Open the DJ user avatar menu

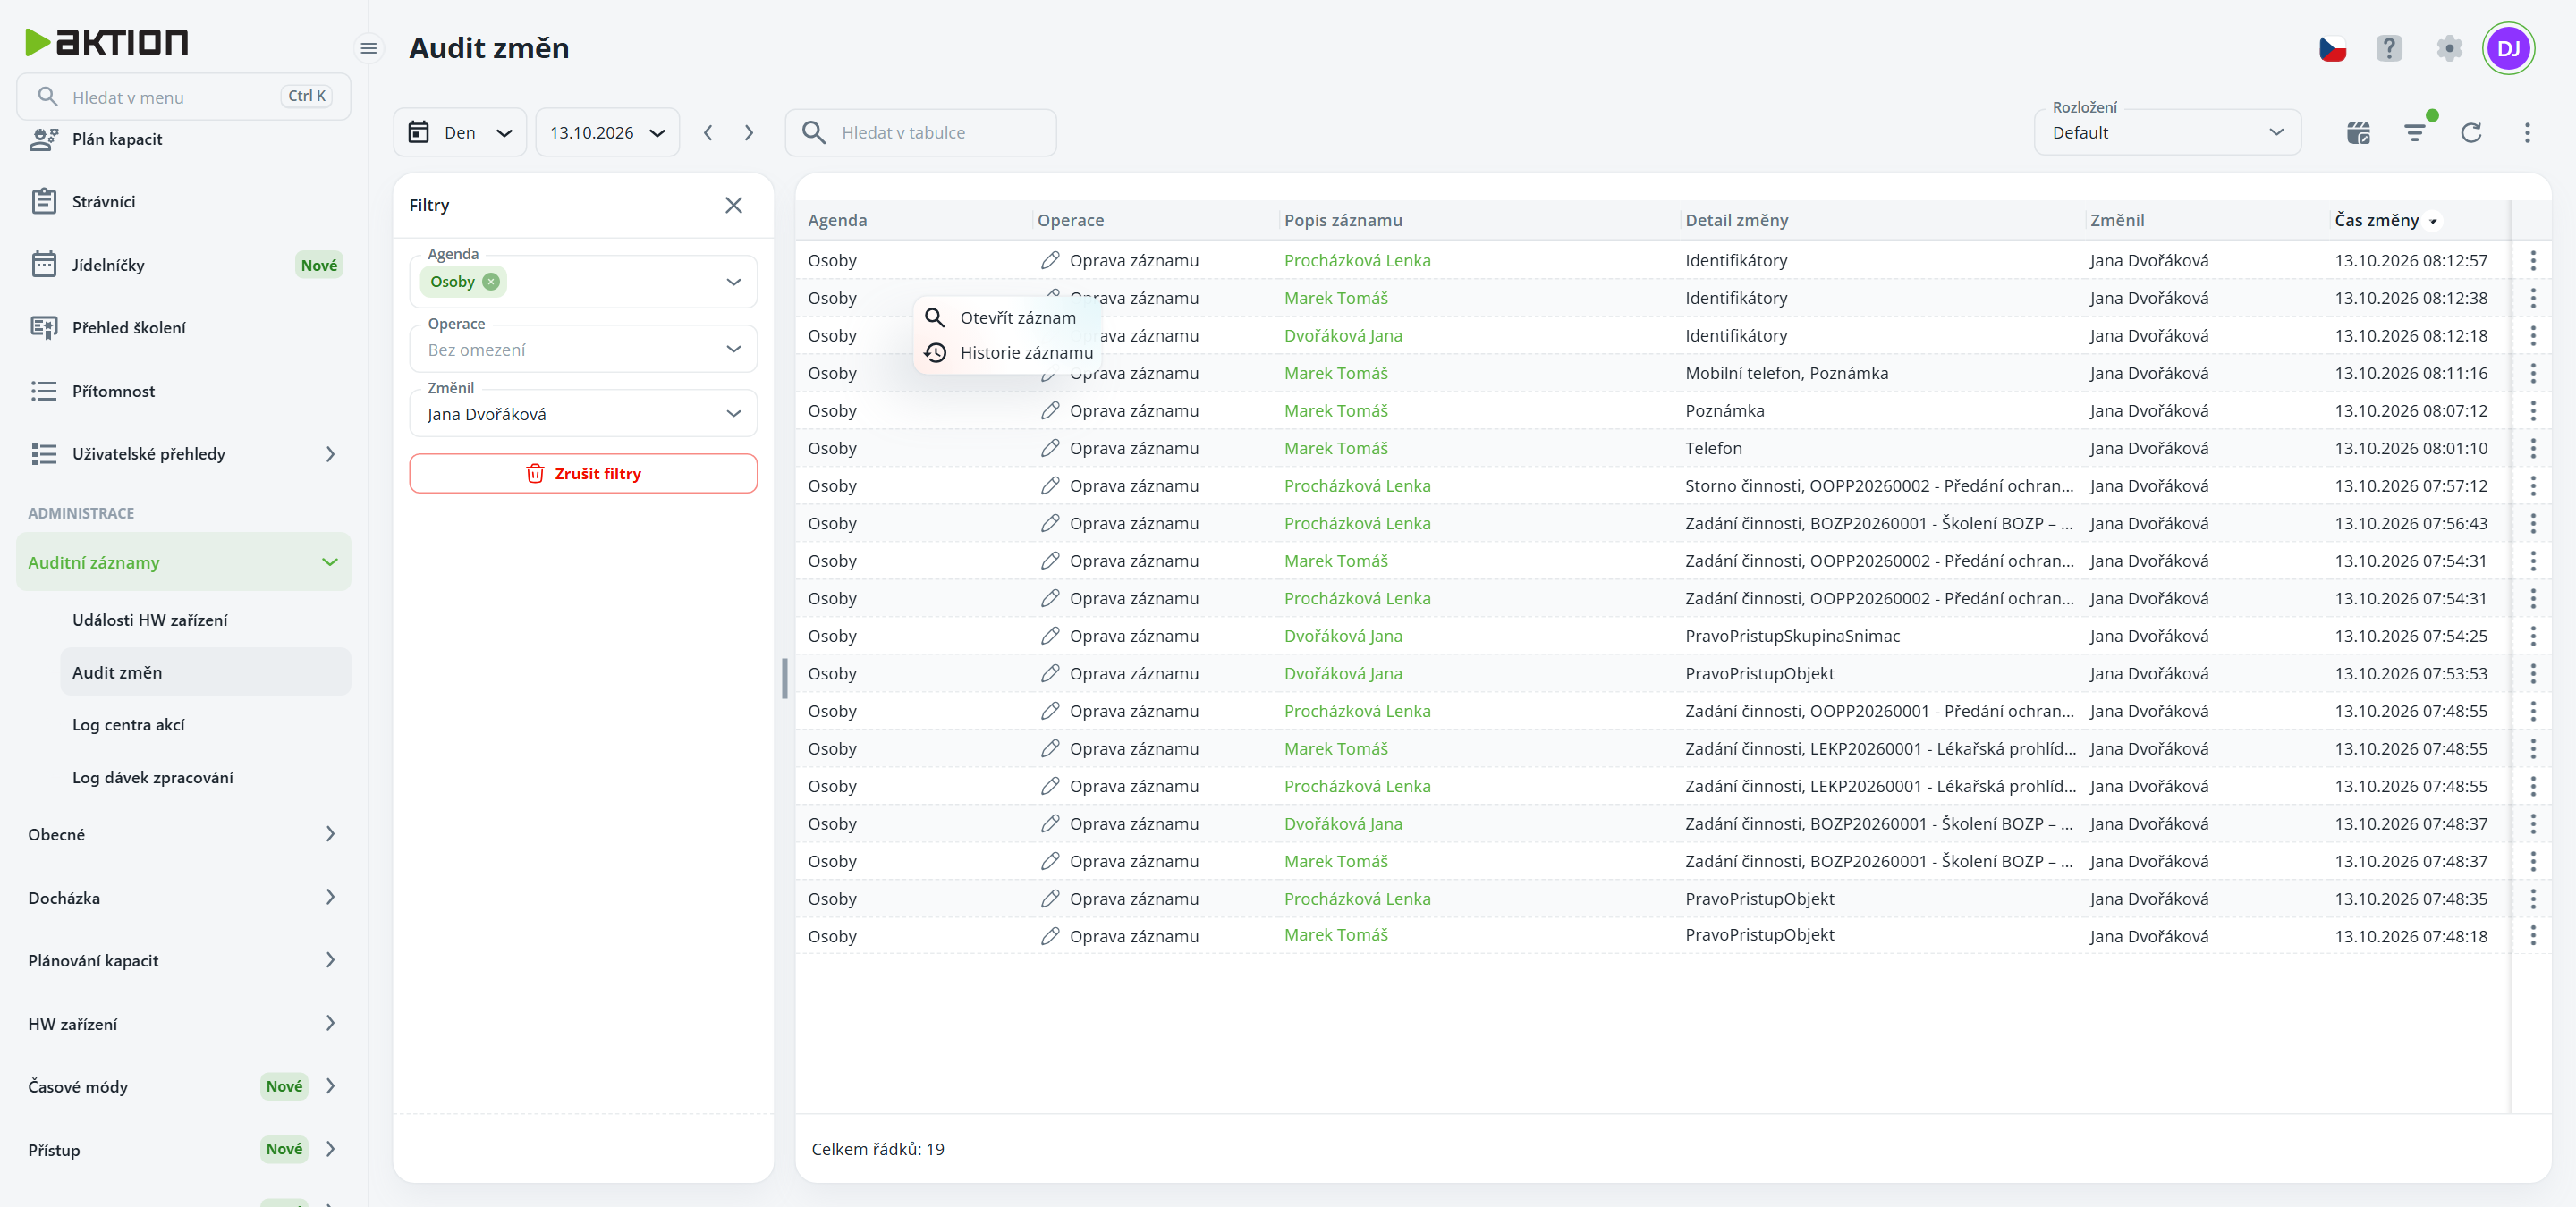point(2508,48)
